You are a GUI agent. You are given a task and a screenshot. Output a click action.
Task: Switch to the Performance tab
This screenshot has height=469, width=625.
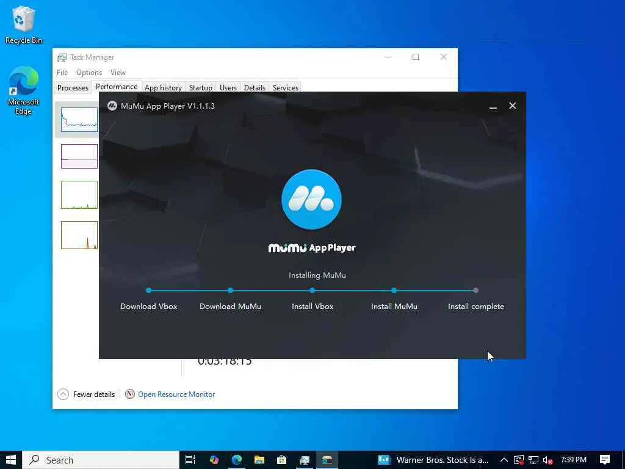coord(117,87)
